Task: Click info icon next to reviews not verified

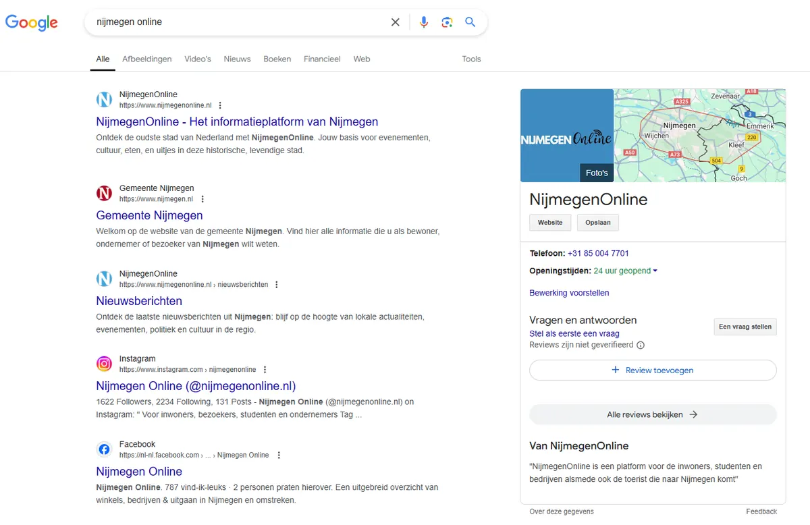Action: tap(641, 345)
